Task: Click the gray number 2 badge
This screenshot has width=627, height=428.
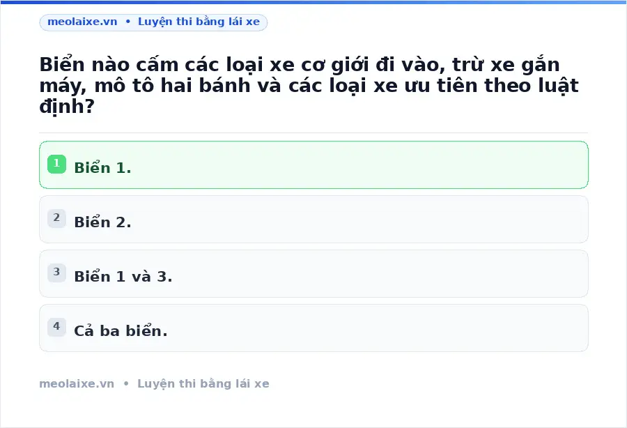Action: coord(57,218)
